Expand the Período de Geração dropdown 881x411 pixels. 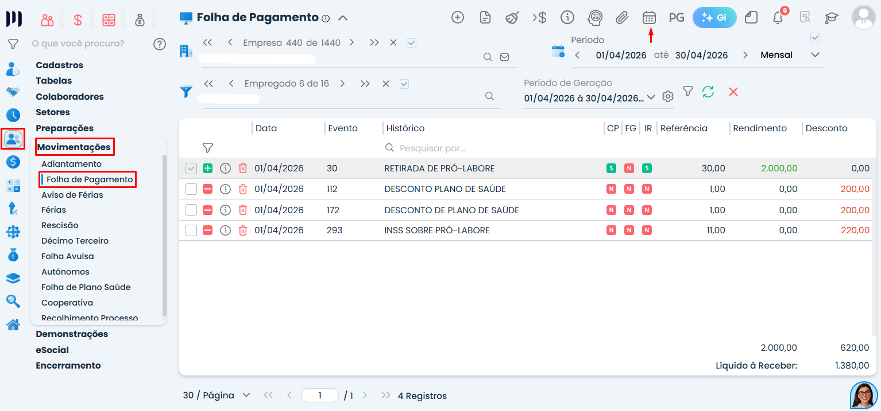pyautogui.click(x=651, y=97)
